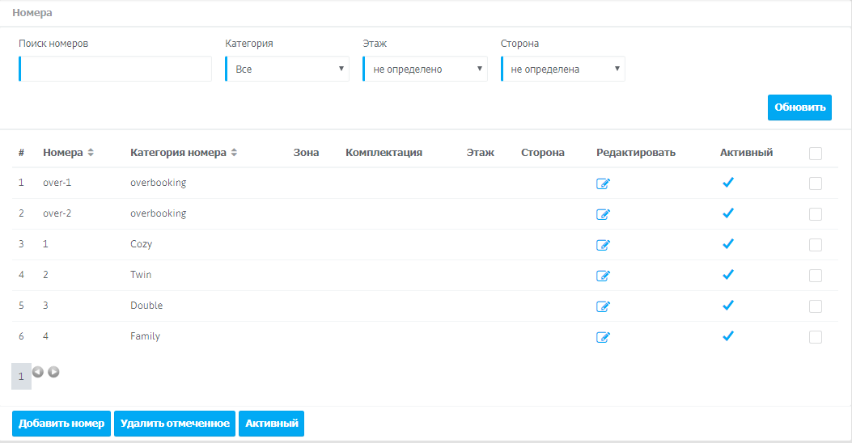Click page number 1 in pagination
This screenshot has height=443, width=852.
(x=21, y=376)
